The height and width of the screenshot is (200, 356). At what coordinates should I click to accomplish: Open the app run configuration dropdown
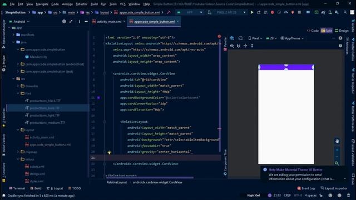click(190, 12)
